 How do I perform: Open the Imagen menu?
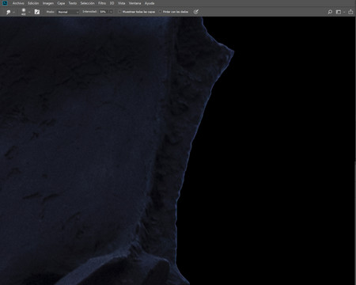pos(48,3)
